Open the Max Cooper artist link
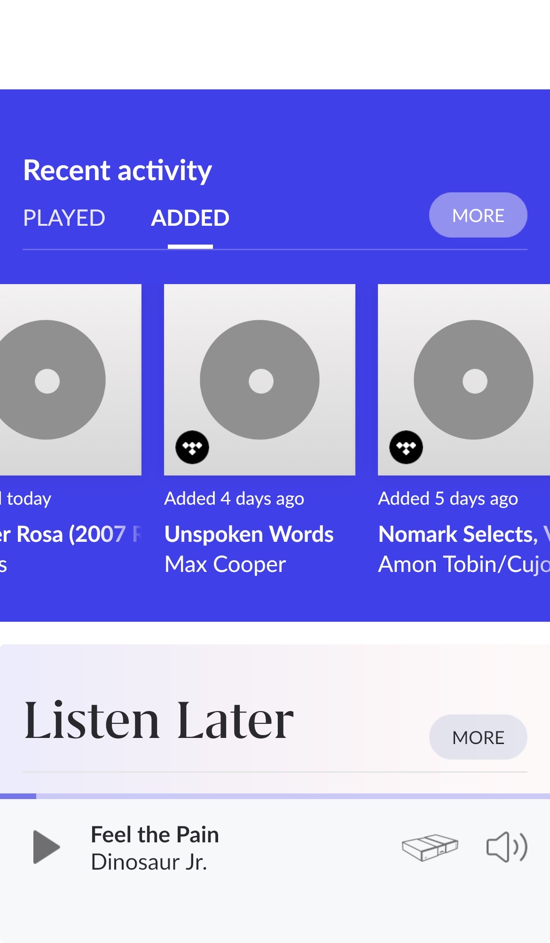The height and width of the screenshot is (943, 550). coord(225,564)
